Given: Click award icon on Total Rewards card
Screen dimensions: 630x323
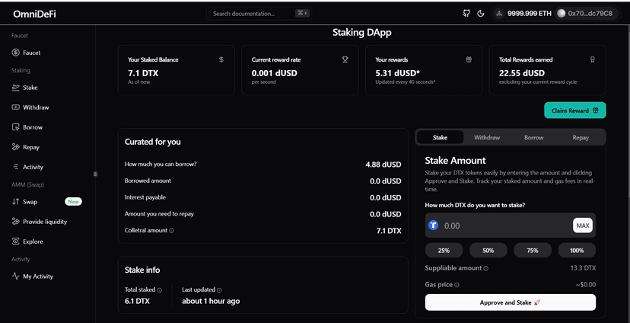Looking at the screenshot, I should pyautogui.click(x=592, y=59).
